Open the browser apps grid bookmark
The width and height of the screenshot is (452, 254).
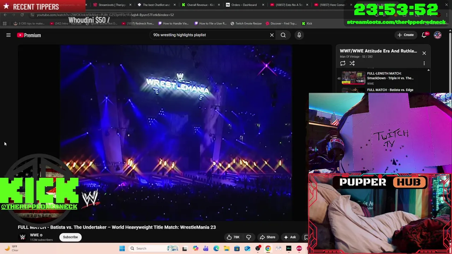(5, 23)
